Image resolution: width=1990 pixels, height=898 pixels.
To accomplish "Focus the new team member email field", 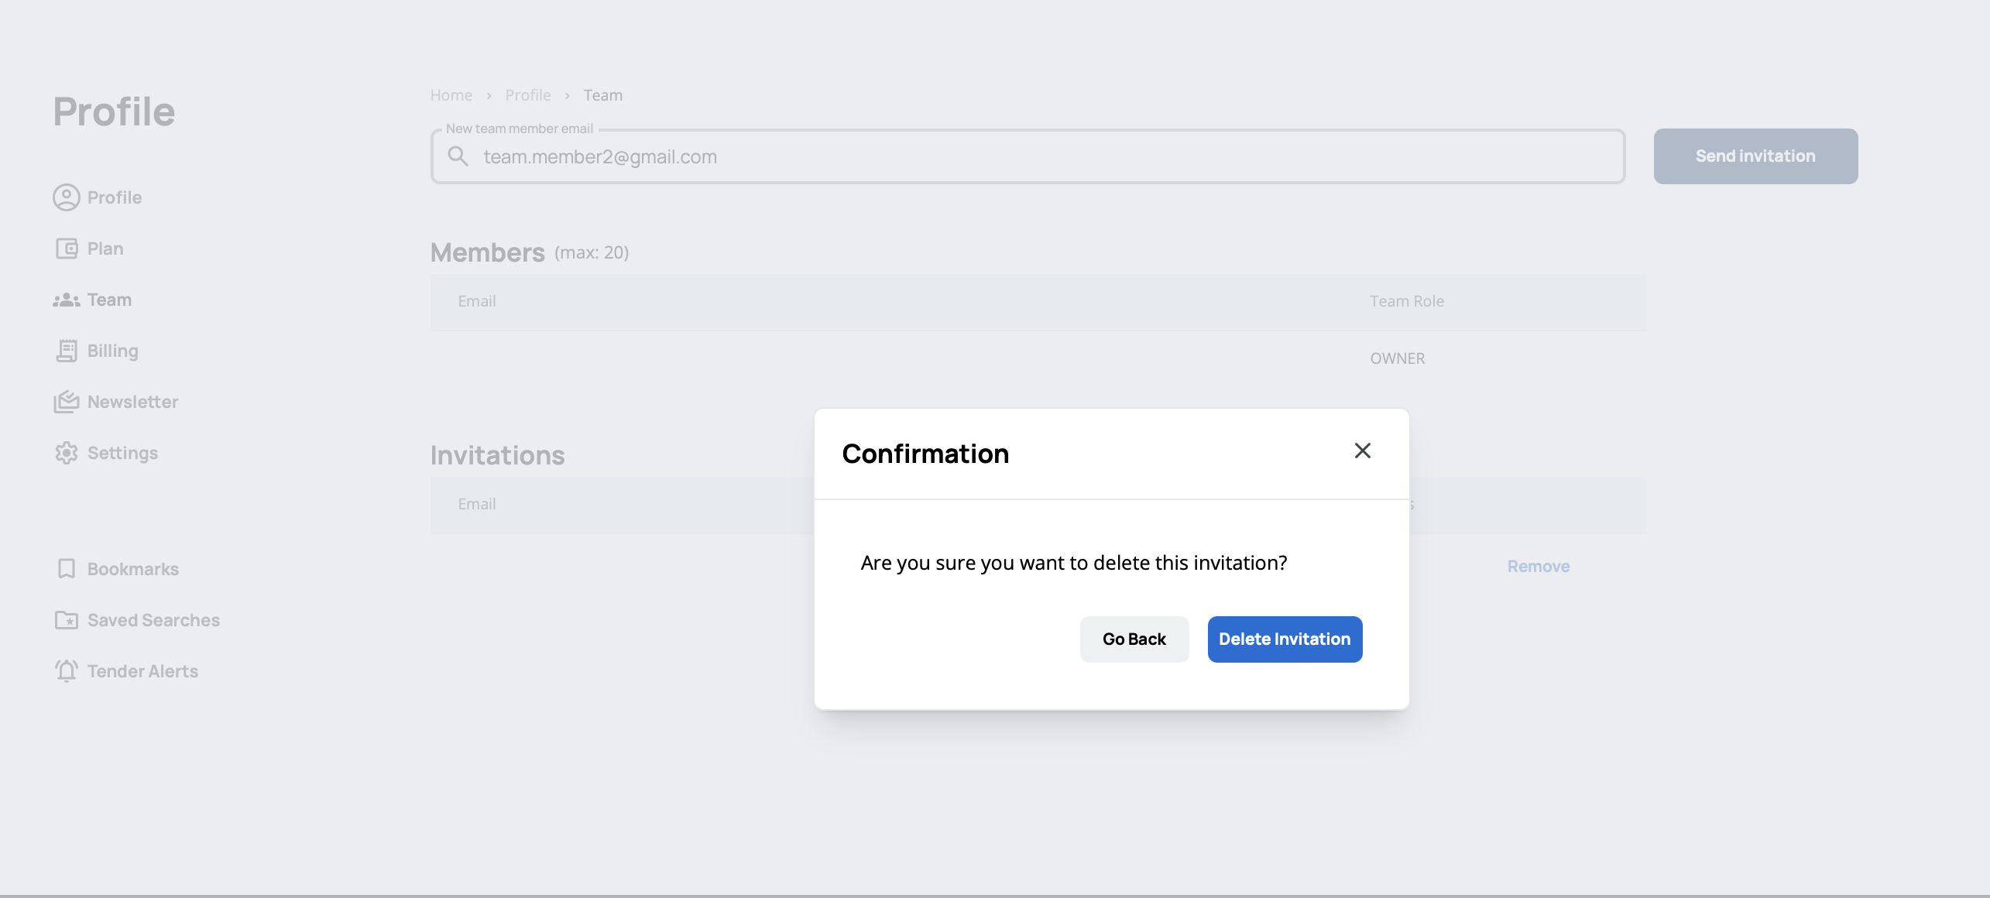I will pos(1045,157).
